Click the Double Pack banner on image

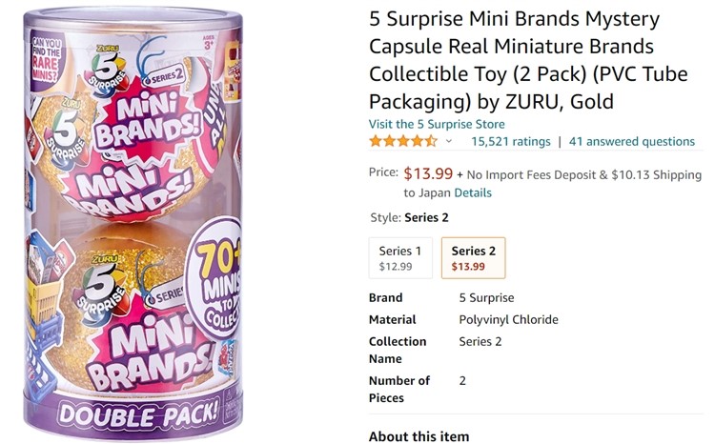138,414
